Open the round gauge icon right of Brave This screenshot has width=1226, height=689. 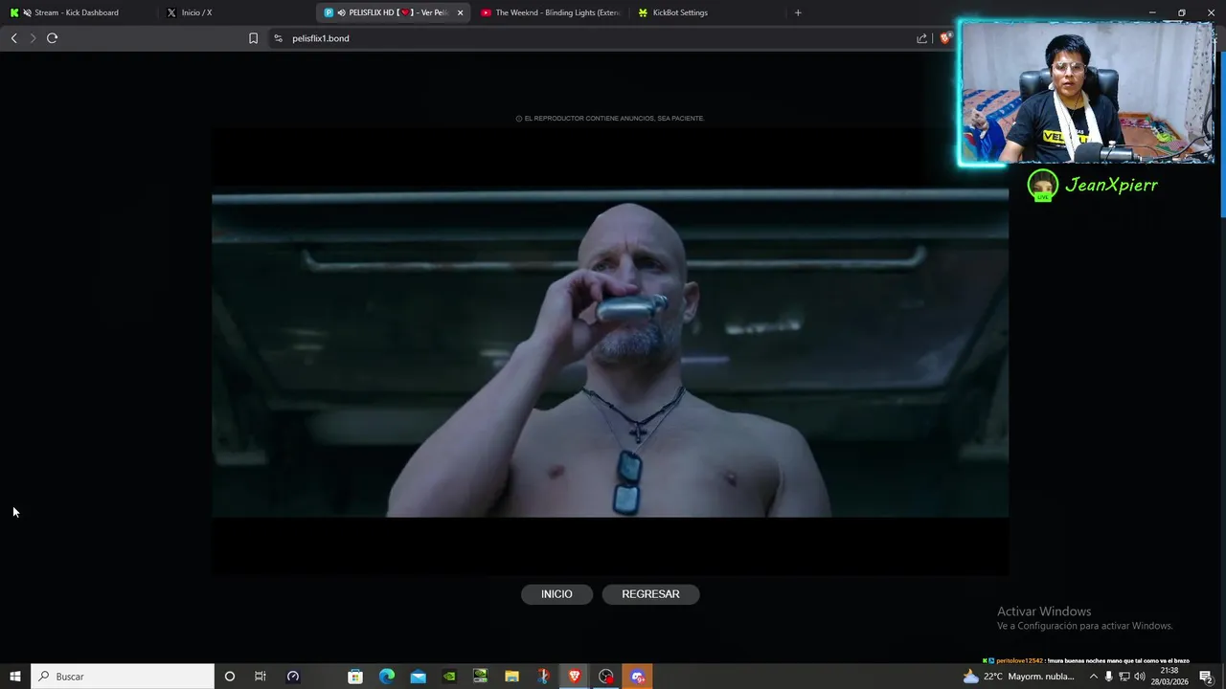(x=605, y=677)
